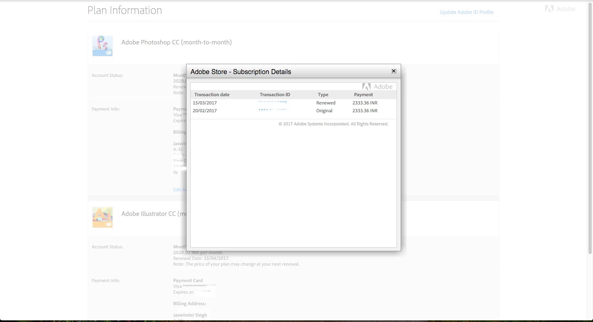Click Billing Address label in Illustrator section
This screenshot has height=322, width=593.
click(189, 303)
